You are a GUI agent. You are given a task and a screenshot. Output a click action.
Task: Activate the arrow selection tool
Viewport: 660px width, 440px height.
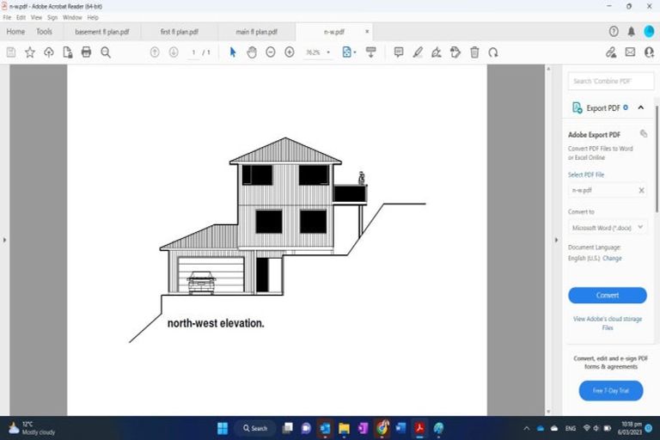pos(233,52)
